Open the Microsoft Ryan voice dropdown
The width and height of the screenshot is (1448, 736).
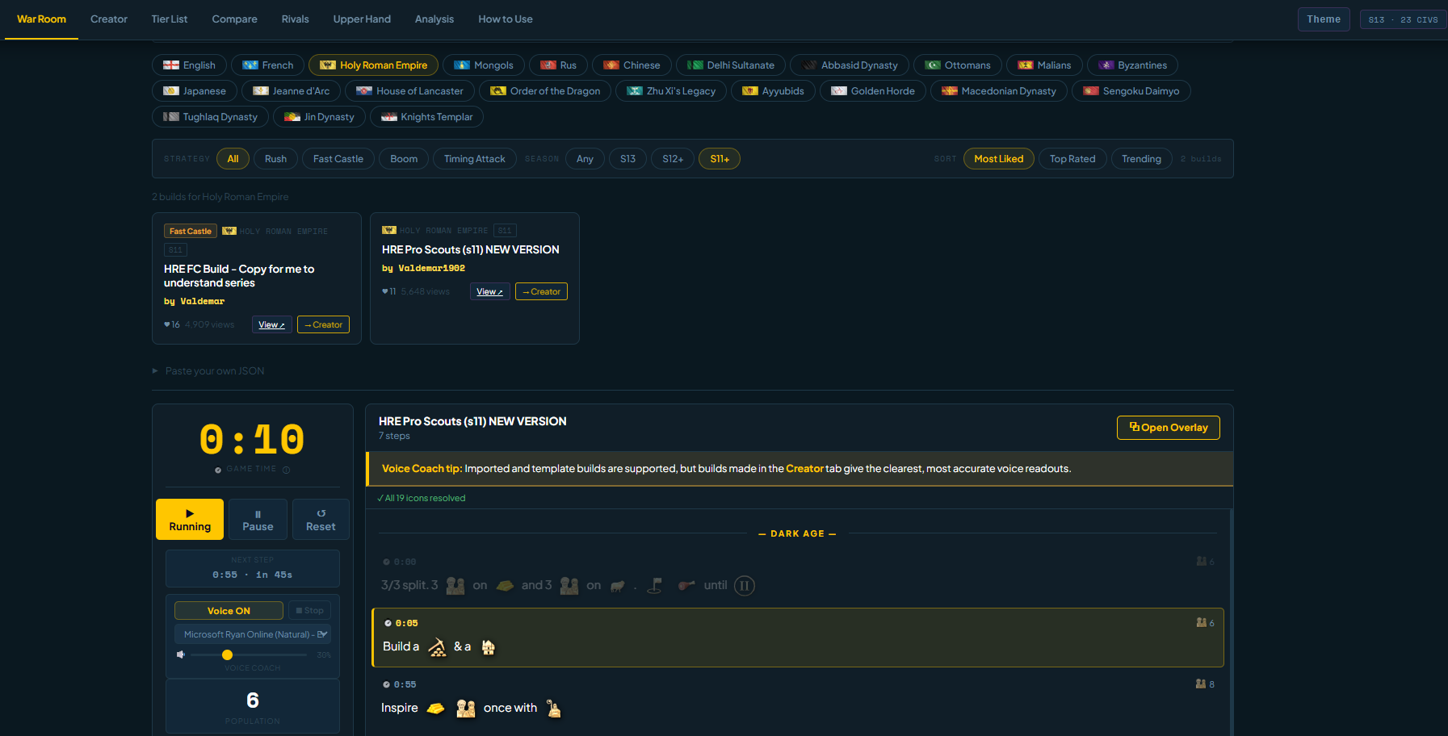click(253, 634)
